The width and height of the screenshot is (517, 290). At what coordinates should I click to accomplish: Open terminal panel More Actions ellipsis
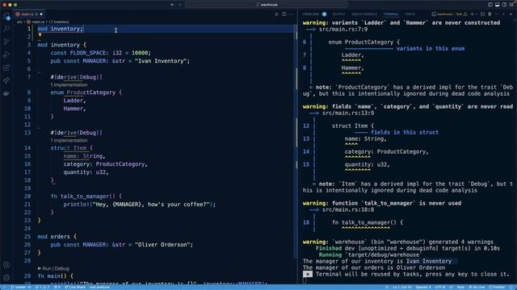tap(497, 14)
